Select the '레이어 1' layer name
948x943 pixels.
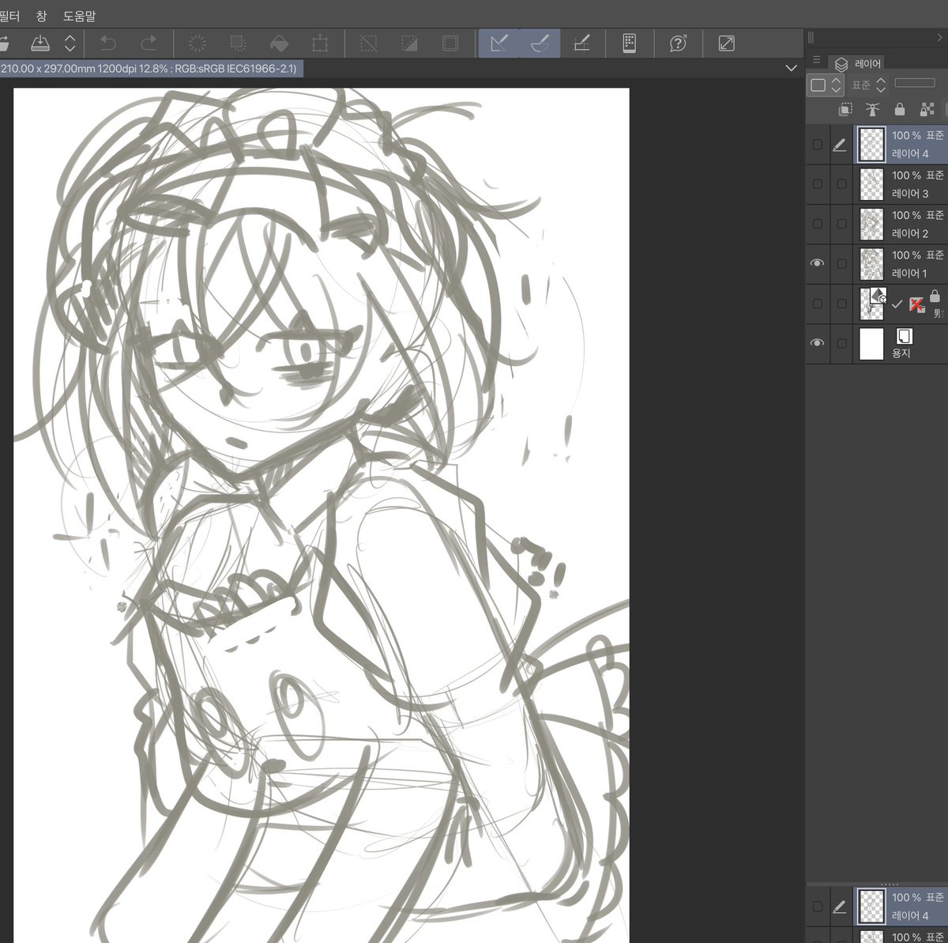pos(909,273)
